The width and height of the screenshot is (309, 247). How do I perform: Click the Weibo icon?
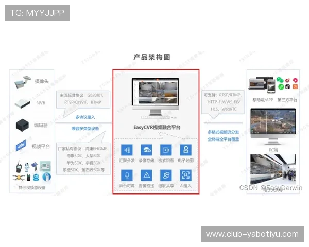[x=287, y=80]
